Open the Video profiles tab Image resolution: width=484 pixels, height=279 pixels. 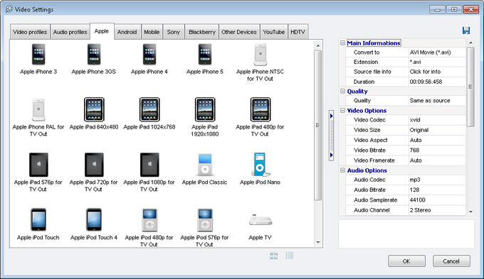30,32
